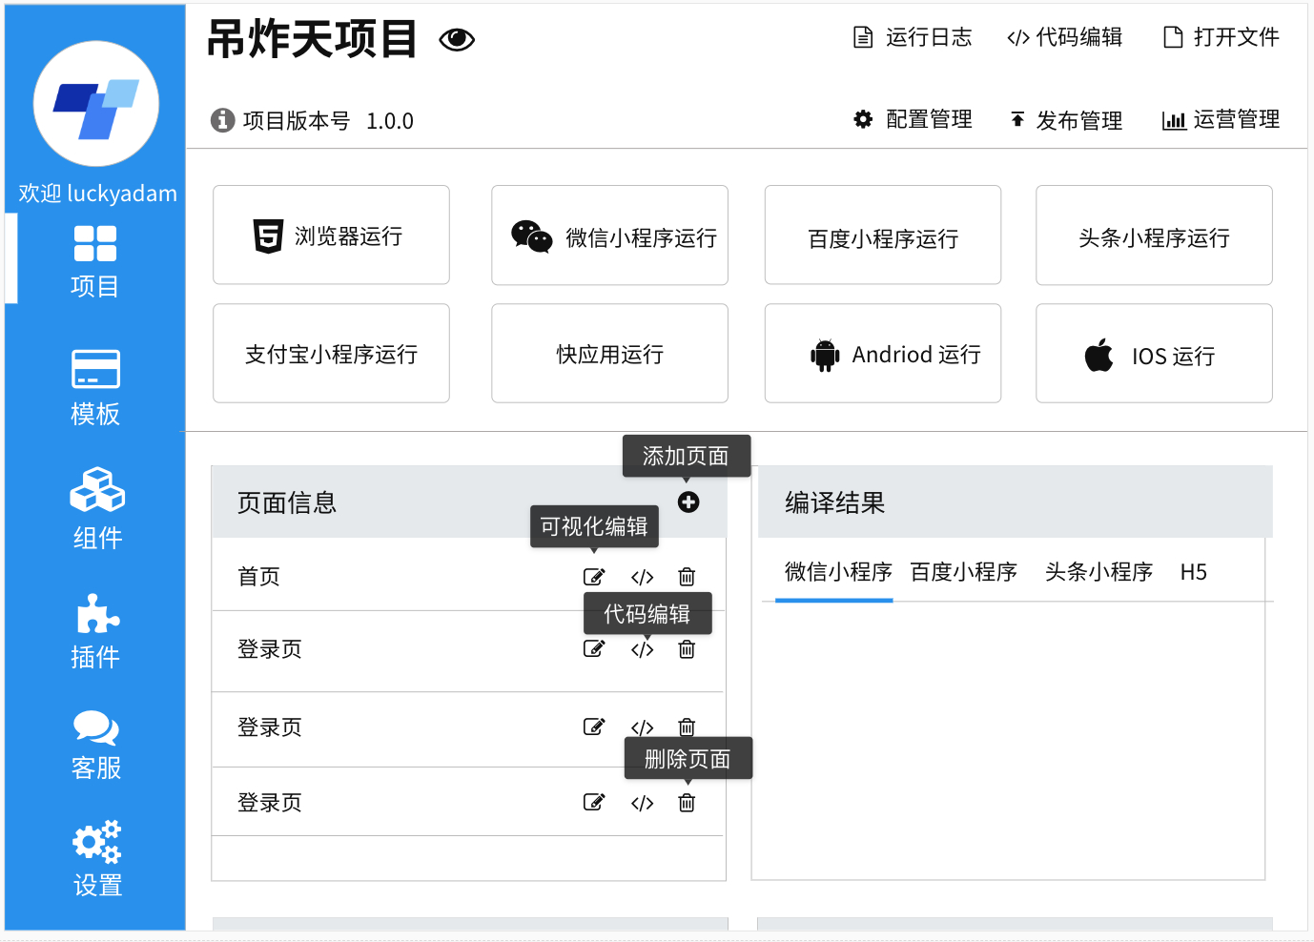The height and width of the screenshot is (942, 1314).
Task: Open visual editor for second 登录页 row
Action: click(x=594, y=727)
